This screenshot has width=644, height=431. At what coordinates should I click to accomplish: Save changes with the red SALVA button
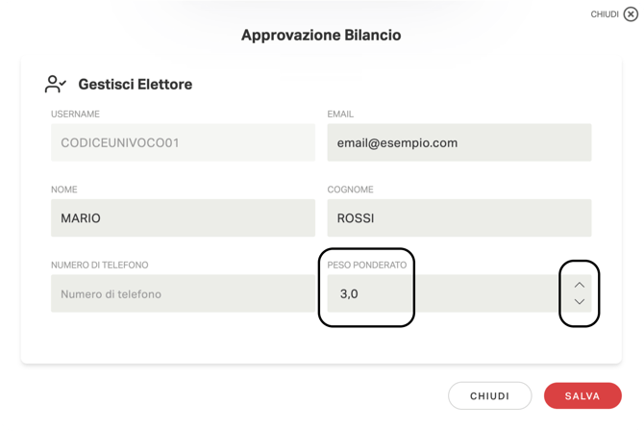tap(582, 396)
